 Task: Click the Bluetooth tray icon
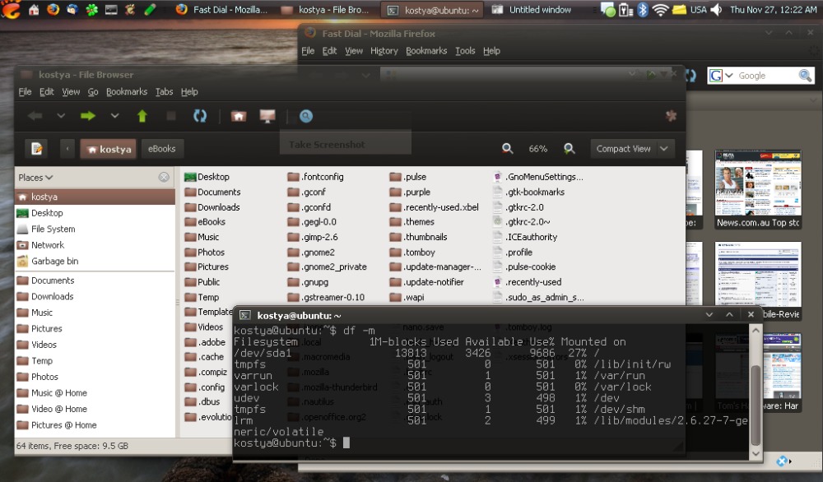pyautogui.click(x=643, y=9)
